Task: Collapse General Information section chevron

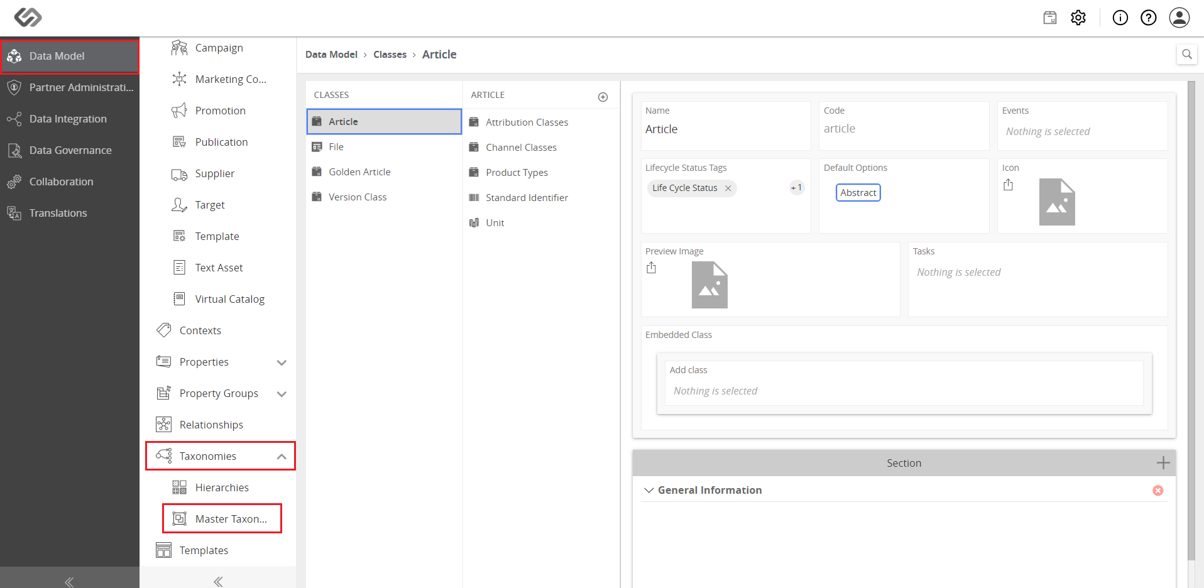Action: coord(649,490)
